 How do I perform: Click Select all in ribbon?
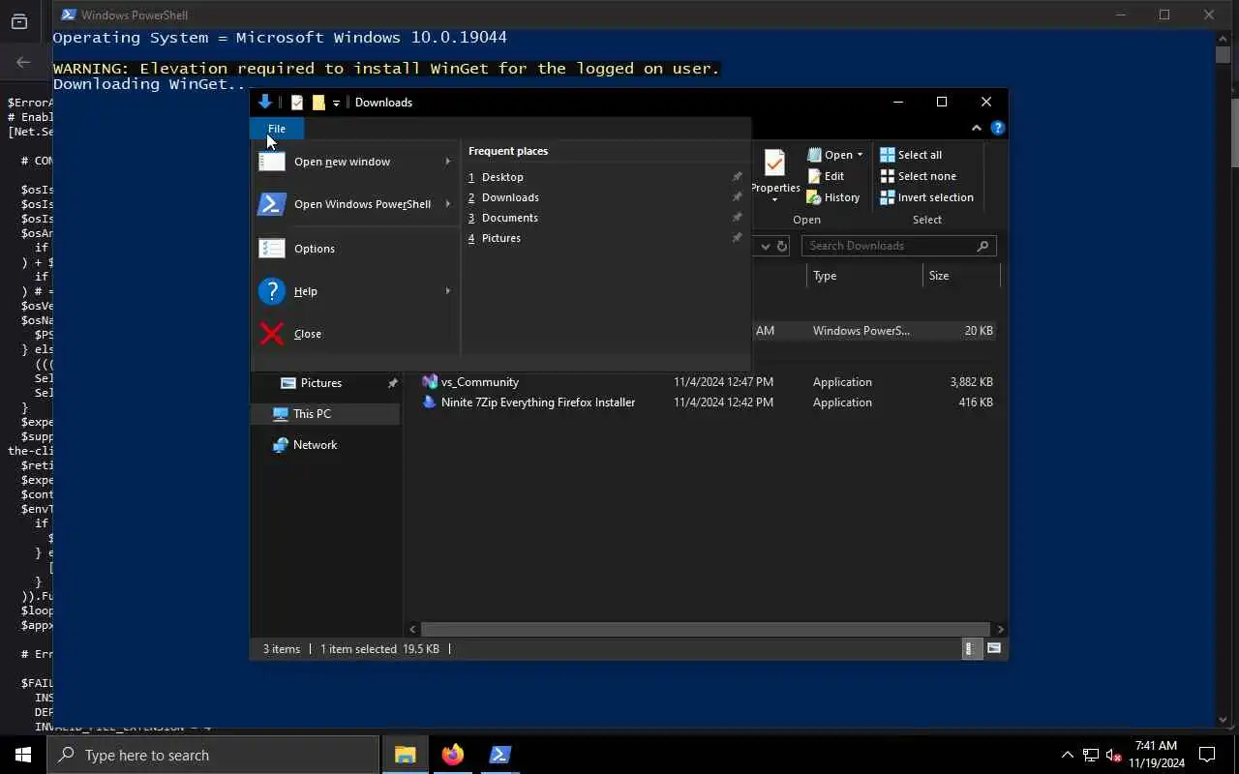click(x=910, y=155)
